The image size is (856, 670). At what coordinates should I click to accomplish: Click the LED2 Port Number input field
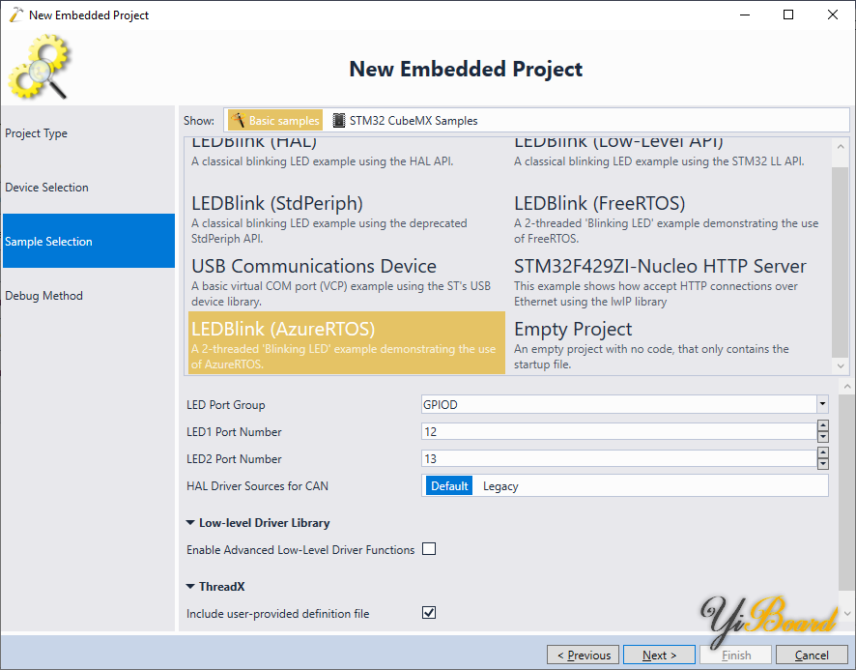(619, 458)
